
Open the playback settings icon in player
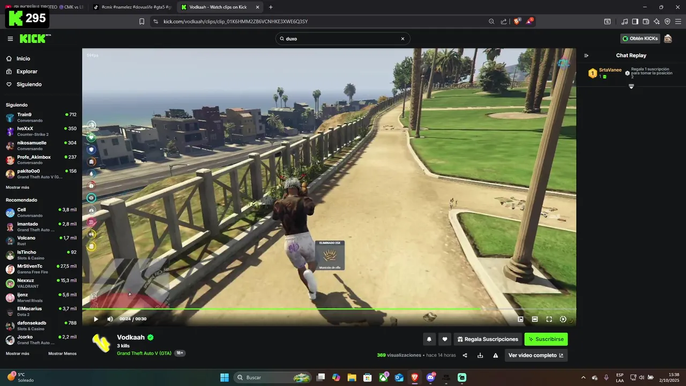click(x=563, y=319)
